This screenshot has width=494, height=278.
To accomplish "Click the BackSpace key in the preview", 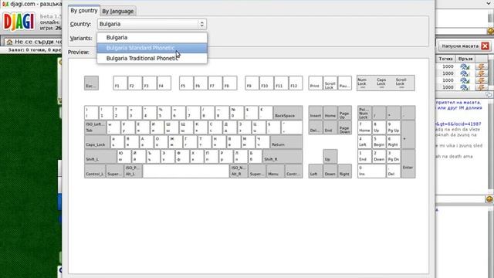I will (288, 113).
